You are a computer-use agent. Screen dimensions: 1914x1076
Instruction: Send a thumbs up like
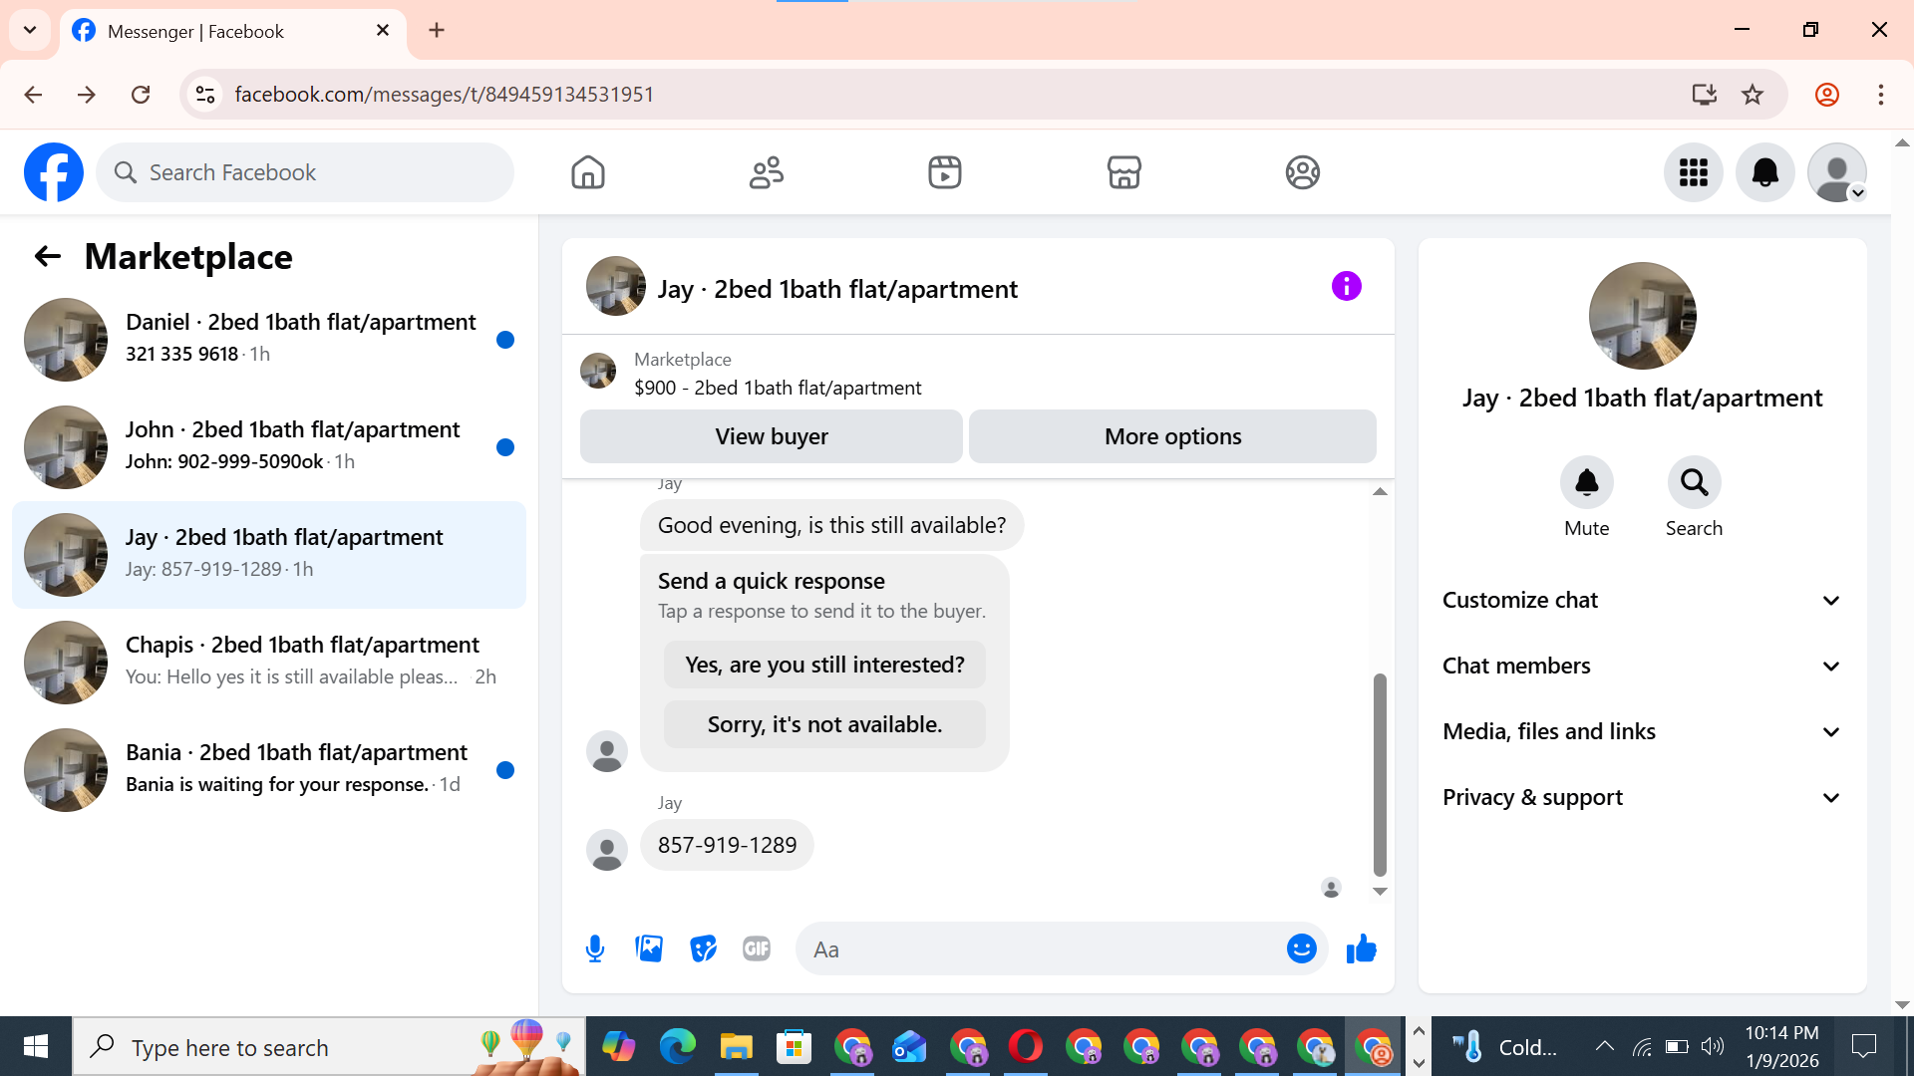click(1361, 948)
